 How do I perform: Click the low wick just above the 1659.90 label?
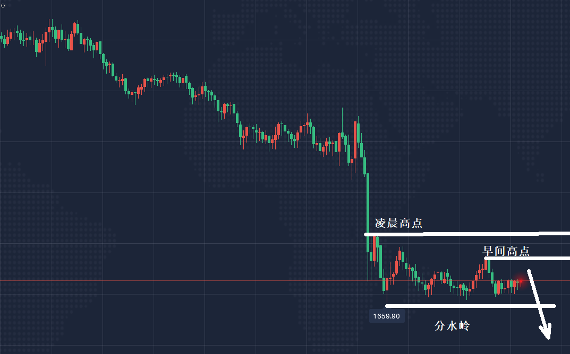pos(386,298)
